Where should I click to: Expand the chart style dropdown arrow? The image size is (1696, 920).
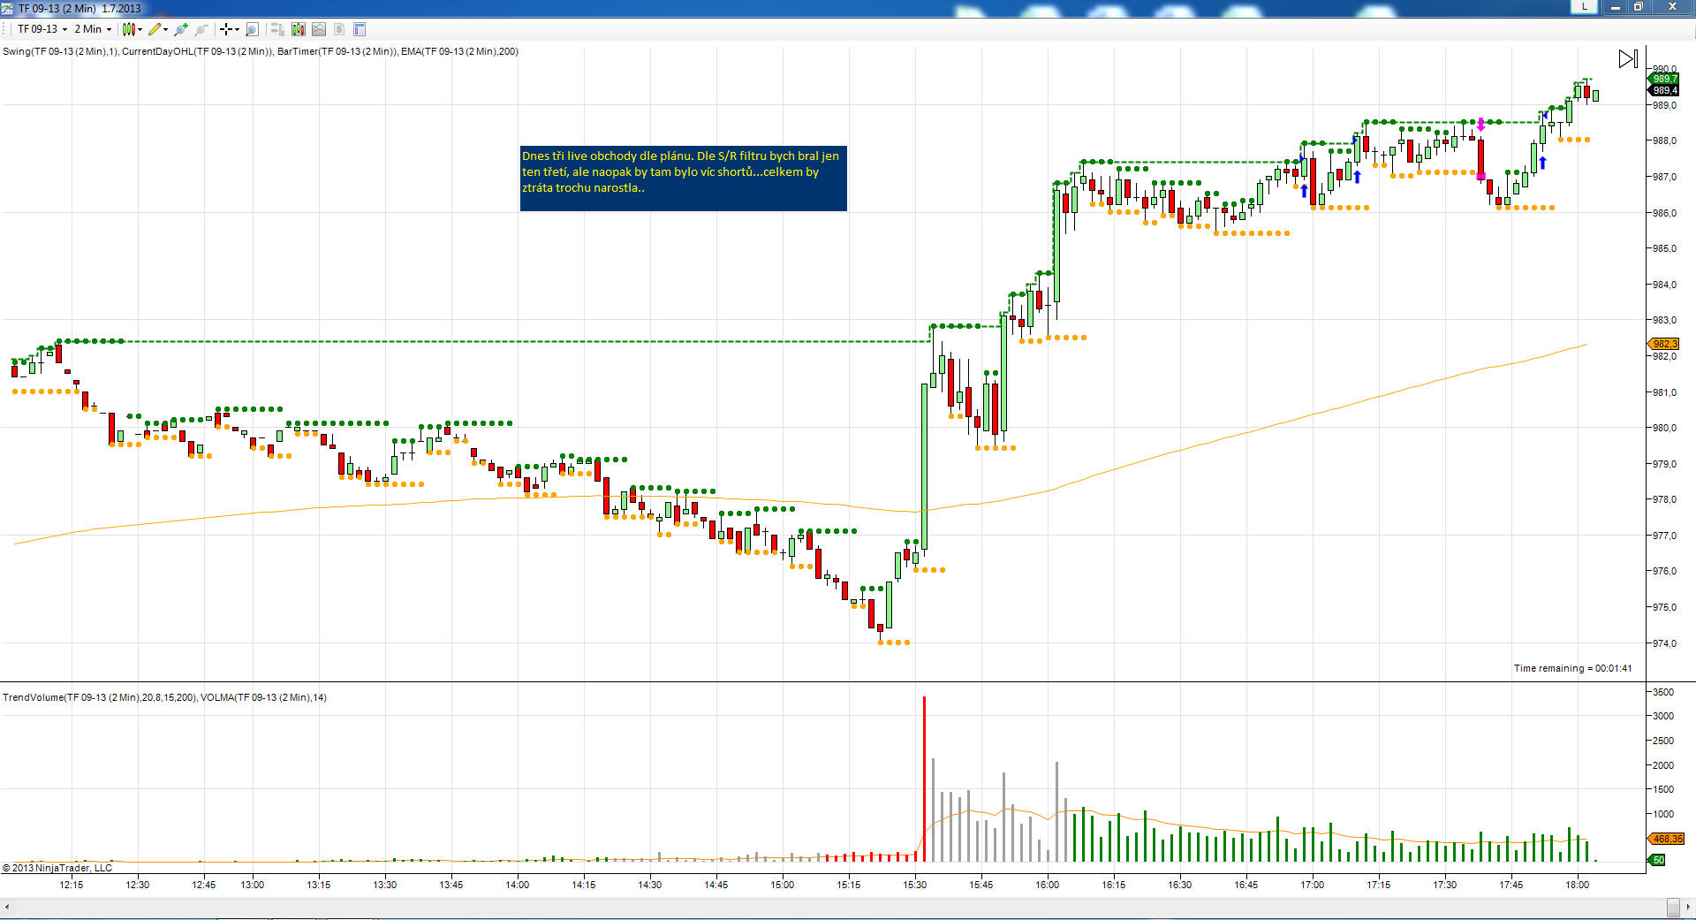coord(140,29)
